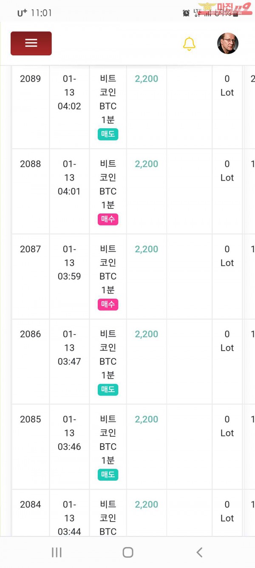This screenshot has height=568, width=255.
Task: Tap the Android back arrow
Action: click(199, 553)
